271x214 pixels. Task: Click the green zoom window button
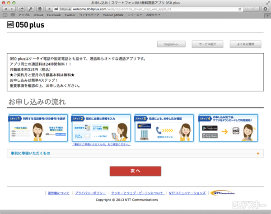[14, 3]
